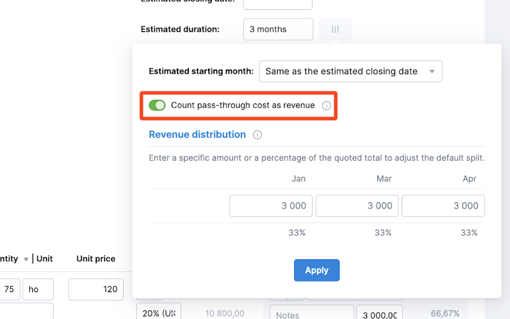This screenshot has width=510, height=319.
Task: Click the Apply button
Action: pos(316,270)
